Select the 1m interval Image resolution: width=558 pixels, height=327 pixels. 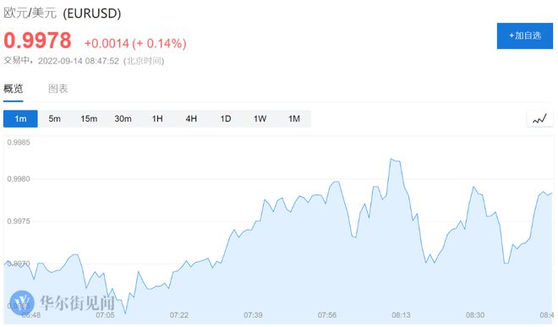tap(20, 119)
